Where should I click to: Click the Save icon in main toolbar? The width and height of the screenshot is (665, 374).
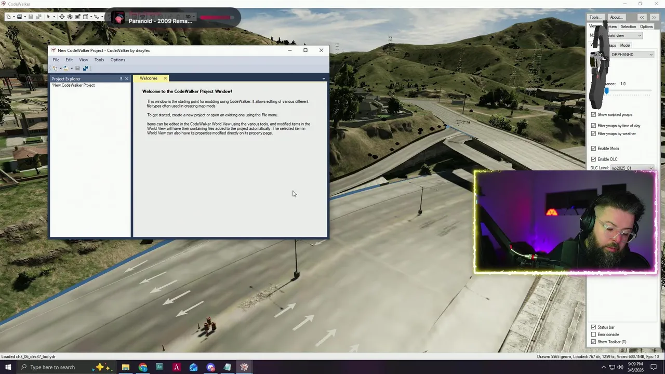[x=31, y=17]
